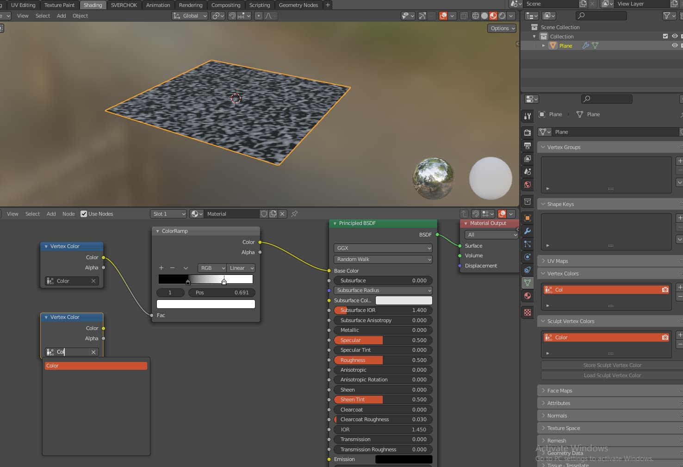Open the Output properties tab
This screenshot has width=683, height=467.
click(x=527, y=146)
